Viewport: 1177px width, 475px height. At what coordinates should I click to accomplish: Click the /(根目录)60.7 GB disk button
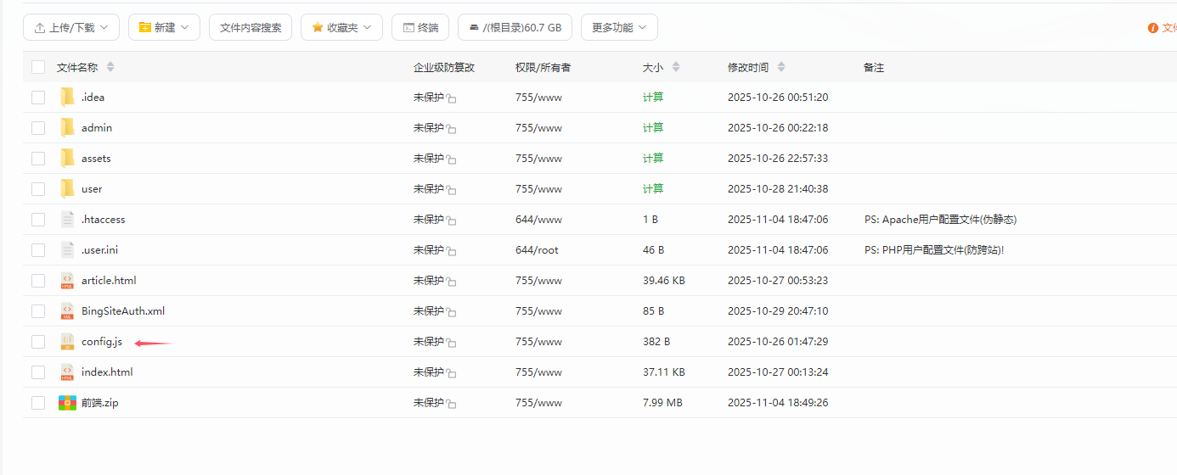pyautogui.click(x=515, y=27)
